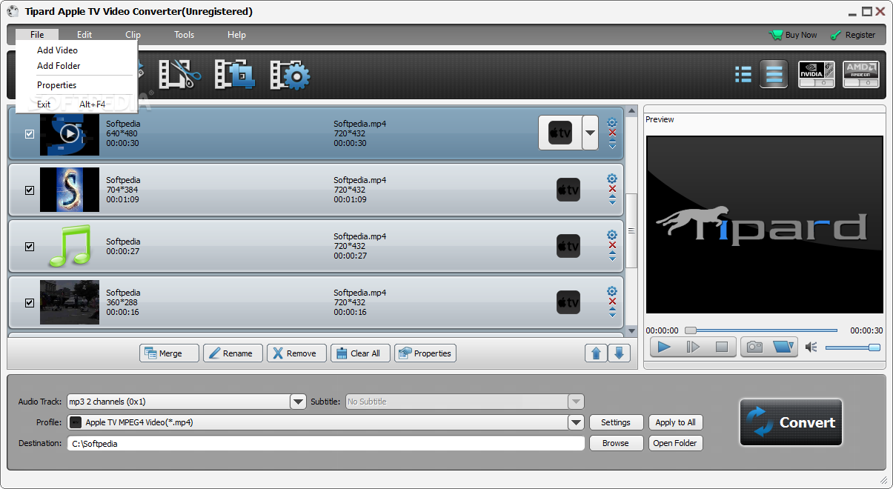
Task: Remove the 640*480 video with red X
Action: (x=612, y=133)
